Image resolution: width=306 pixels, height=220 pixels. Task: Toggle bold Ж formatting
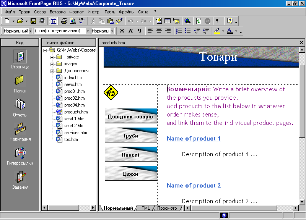[122, 31]
